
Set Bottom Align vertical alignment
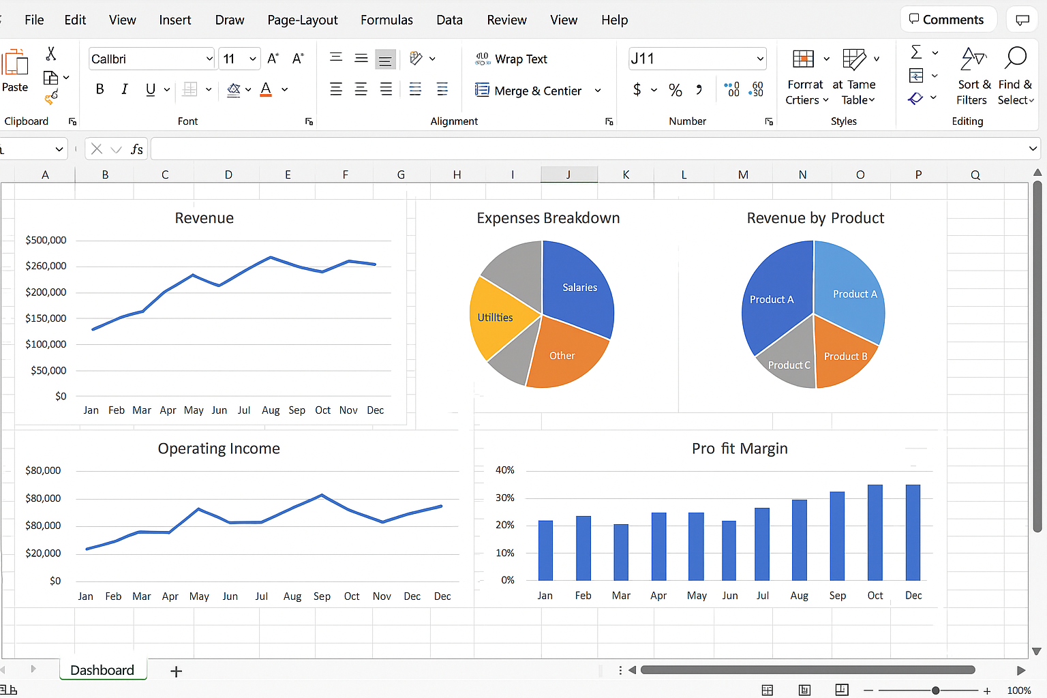(385, 59)
